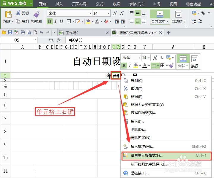
Task: Expand mini toolbar Merge dropdown
Action: tap(187, 66)
